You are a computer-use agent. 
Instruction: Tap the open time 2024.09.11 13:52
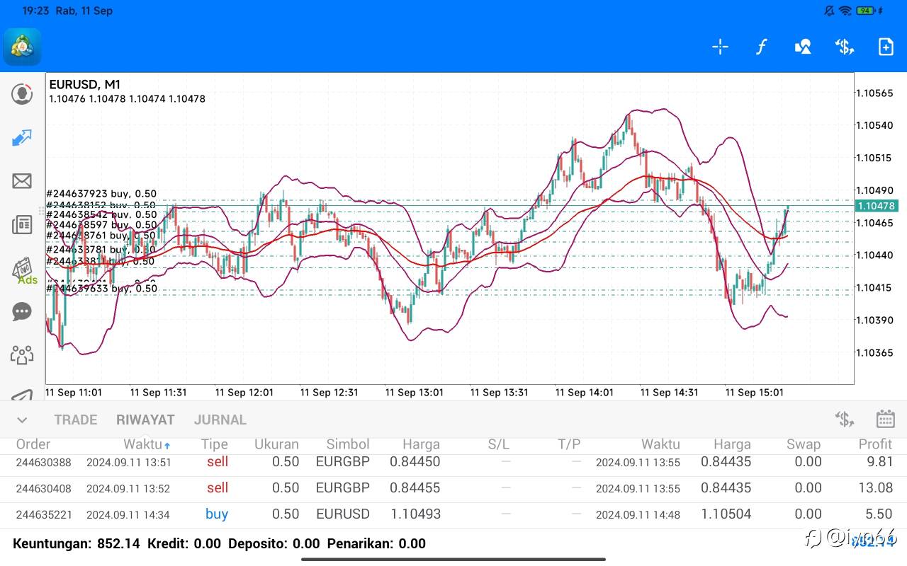point(129,488)
